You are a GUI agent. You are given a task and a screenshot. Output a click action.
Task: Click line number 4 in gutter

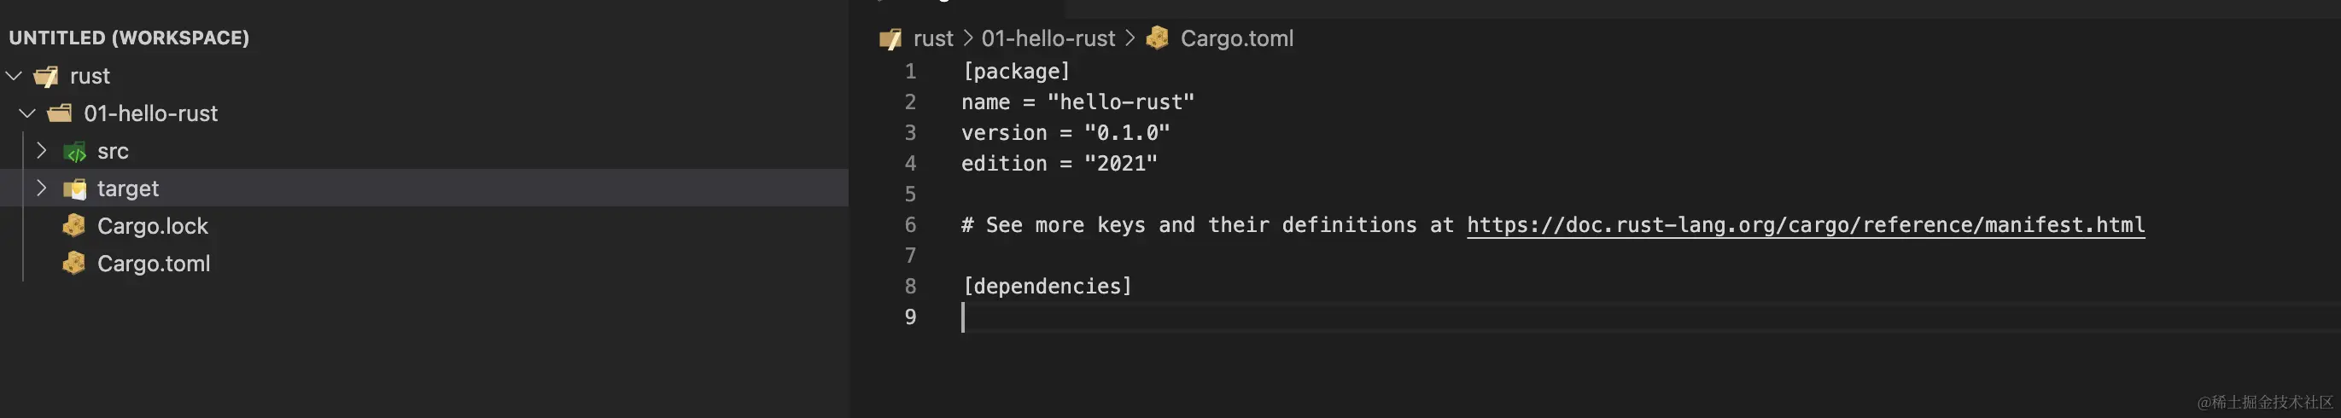point(910,164)
